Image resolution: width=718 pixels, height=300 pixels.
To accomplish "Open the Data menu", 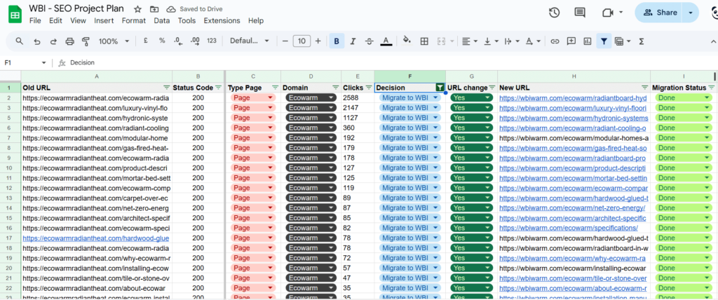I will (162, 20).
